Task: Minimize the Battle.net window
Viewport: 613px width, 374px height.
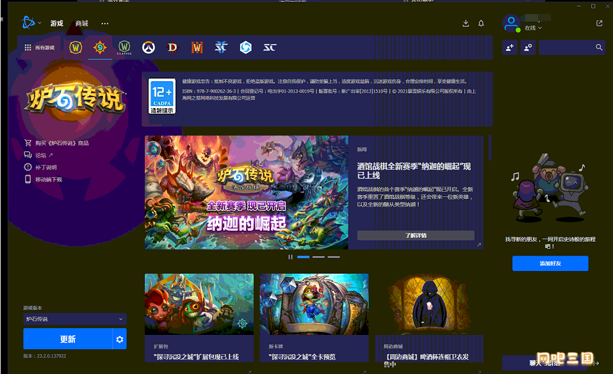Action: 579,6
